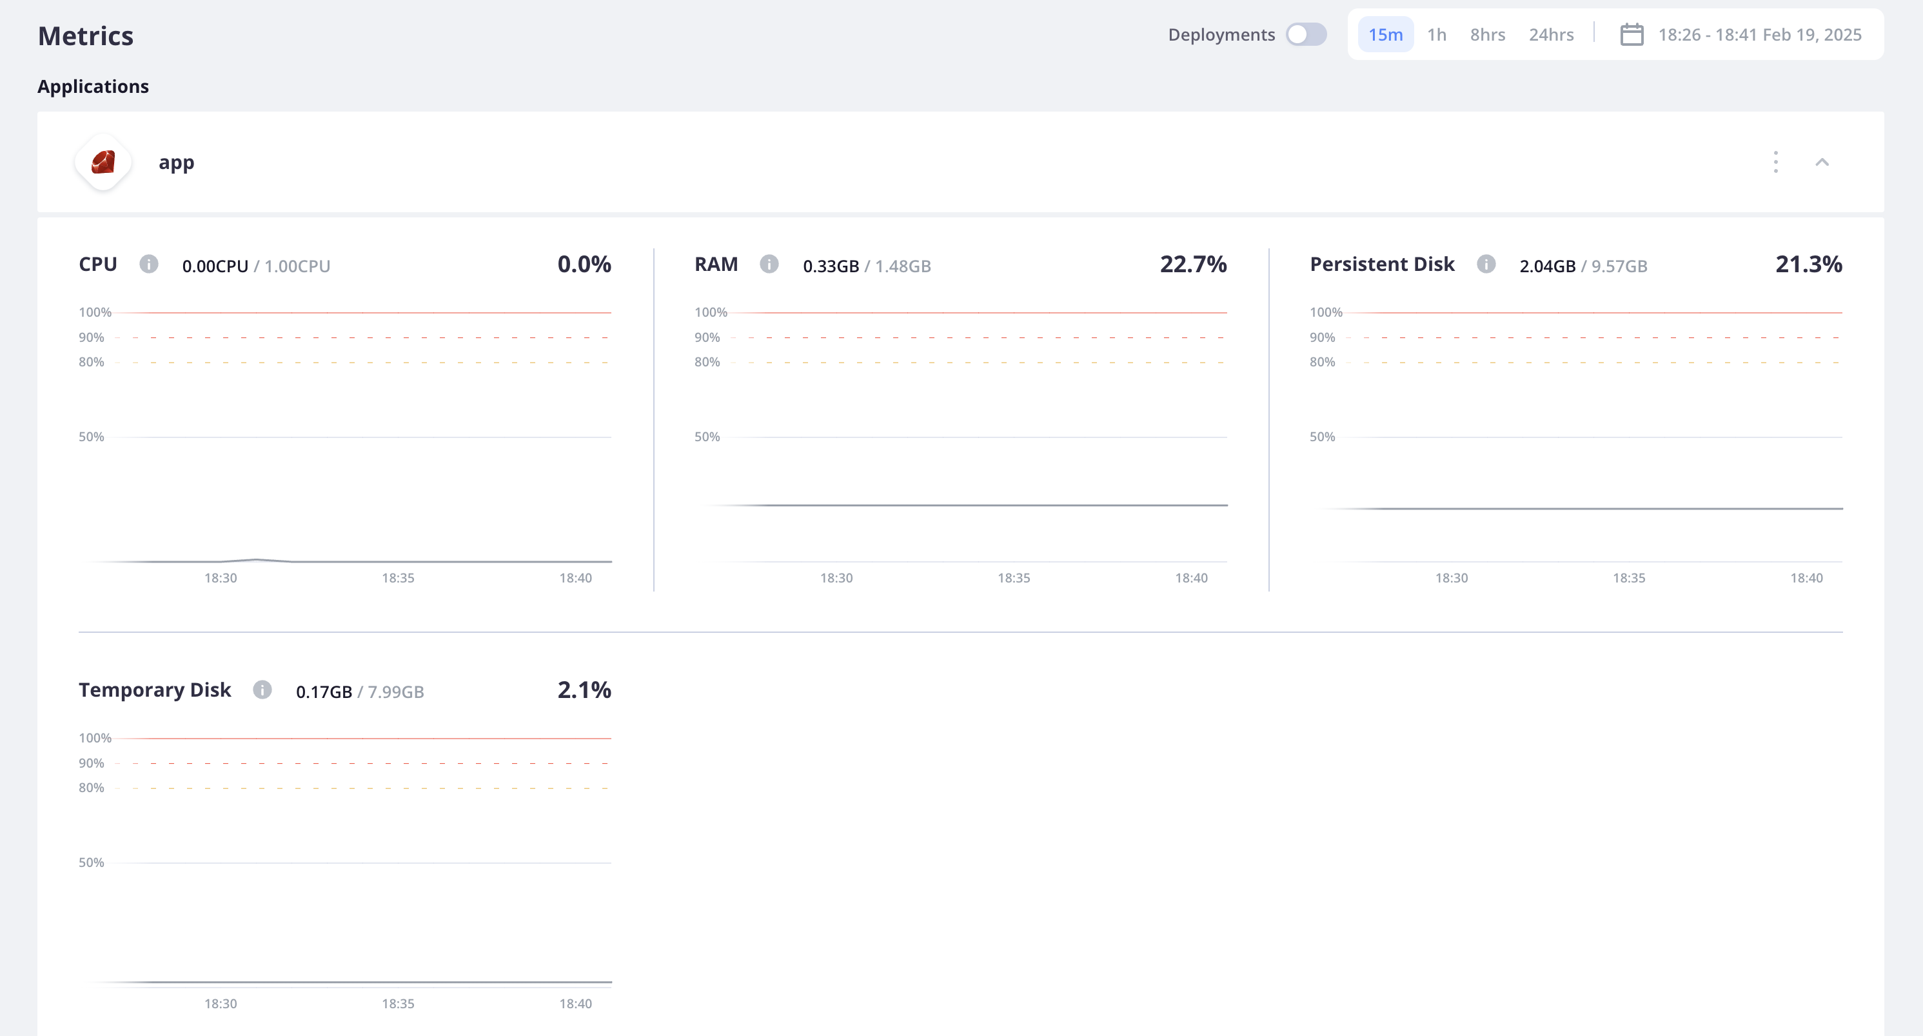The width and height of the screenshot is (1923, 1036).
Task: Click the Persistent Disk info icon
Action: click(x=1483, y=264)
